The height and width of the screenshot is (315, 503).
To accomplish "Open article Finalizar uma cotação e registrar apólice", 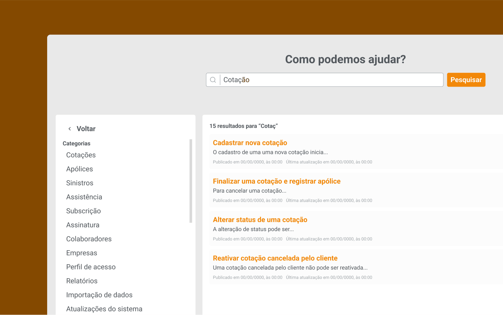I will tap(277, 181).
